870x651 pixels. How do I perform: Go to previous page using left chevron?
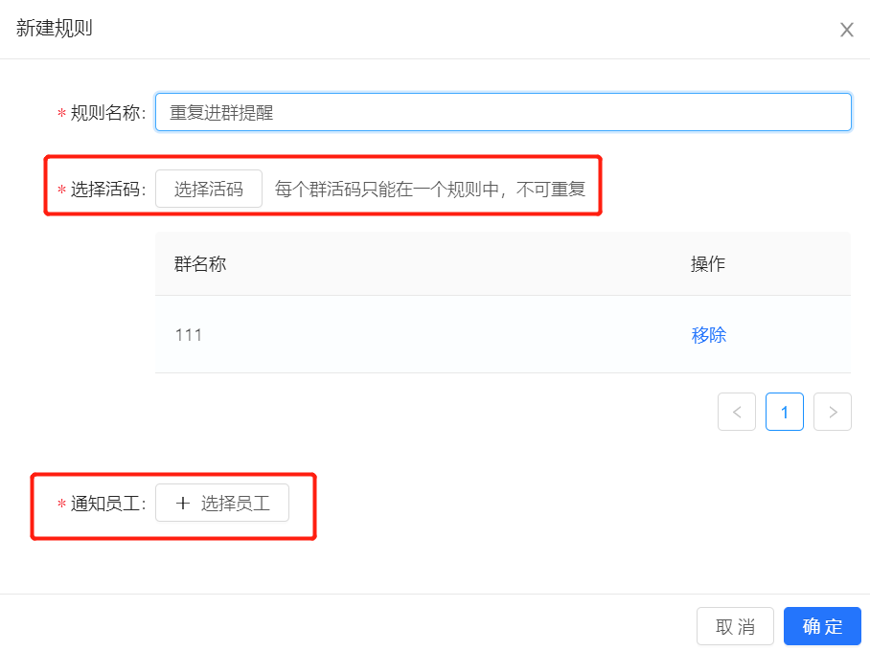(737, 412)
